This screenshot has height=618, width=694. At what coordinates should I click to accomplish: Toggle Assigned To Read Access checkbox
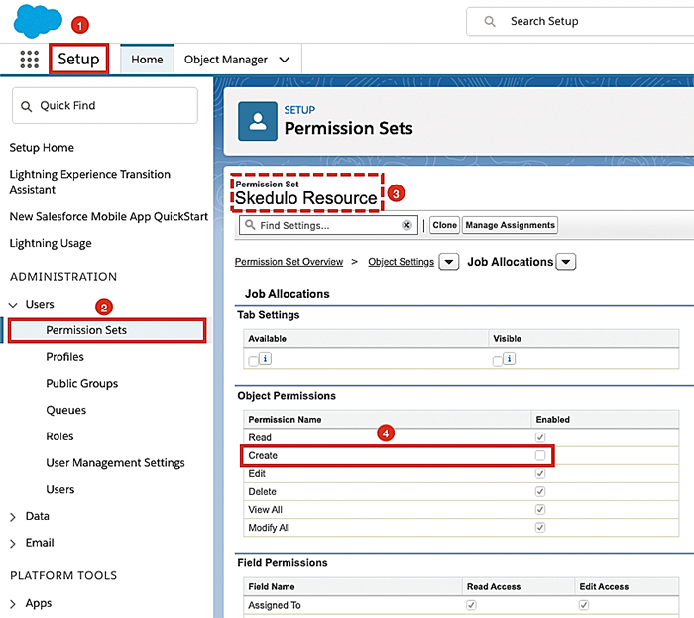pyautogui.click(x=471, y=605)
